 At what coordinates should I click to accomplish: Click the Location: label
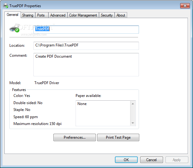17,46
